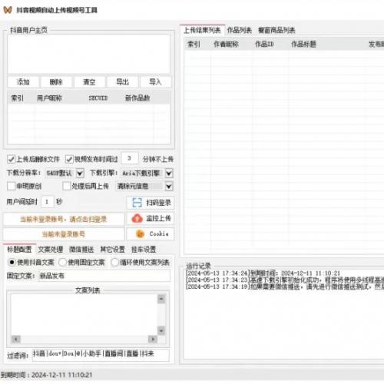Viewport: 384px width, 384px height.
Task: Click the 到期时间 status bar text
Action: (46, 375)
